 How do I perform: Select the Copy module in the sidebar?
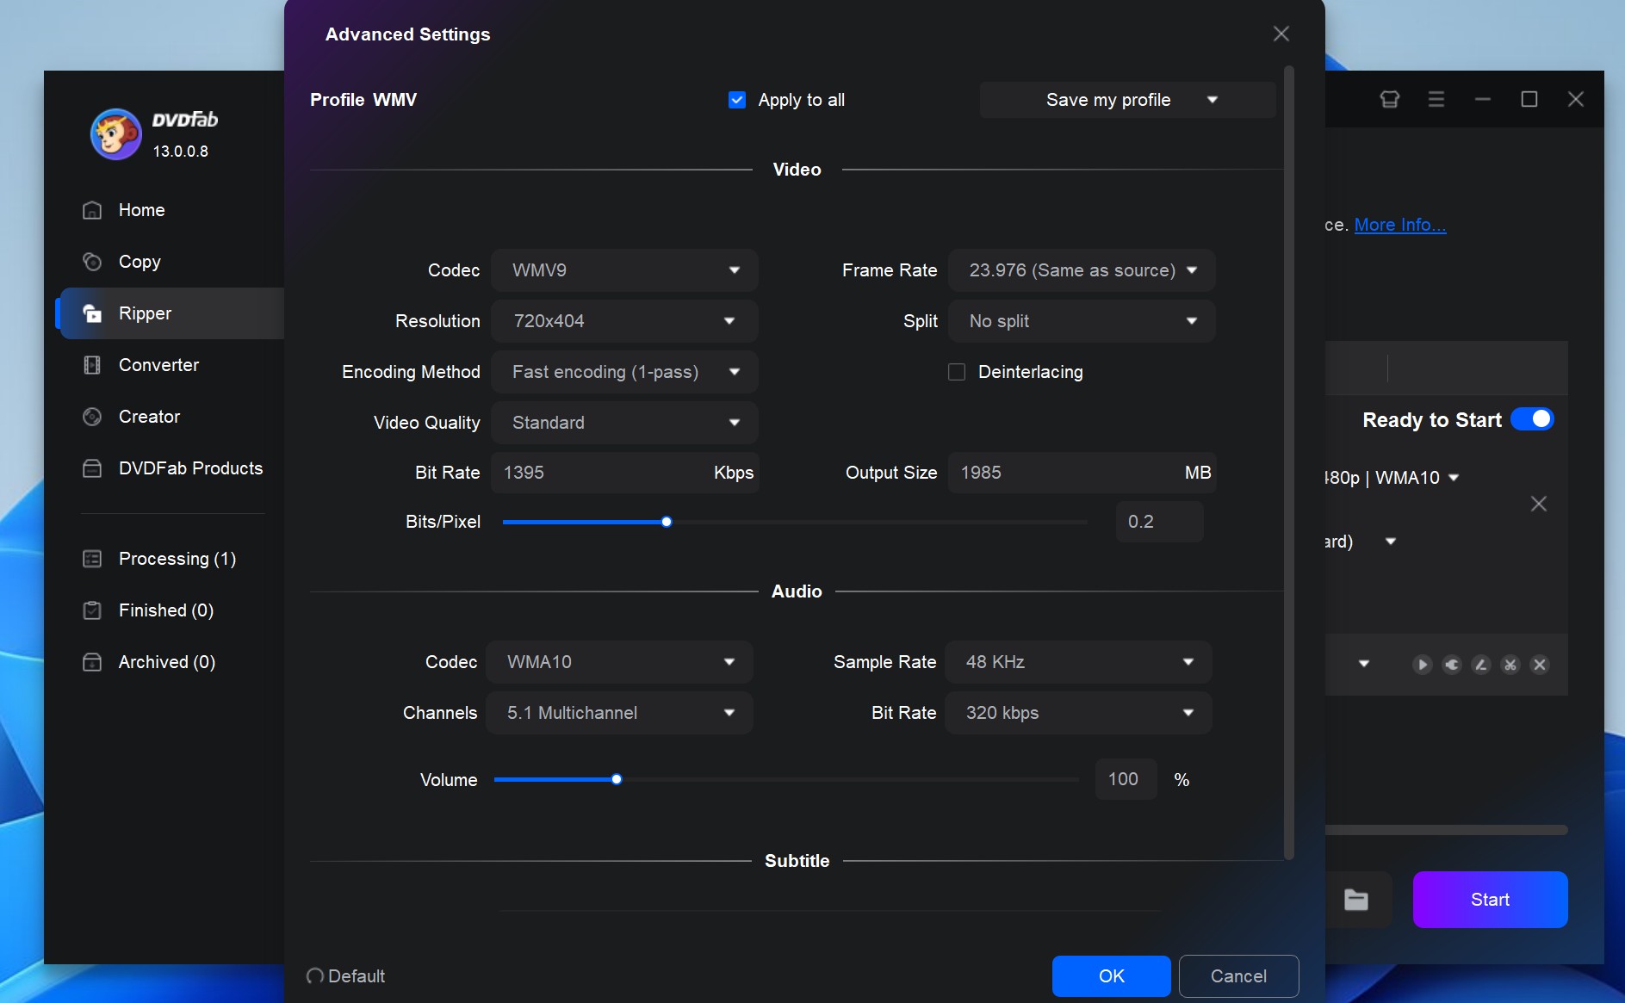(x=140, y=262)
